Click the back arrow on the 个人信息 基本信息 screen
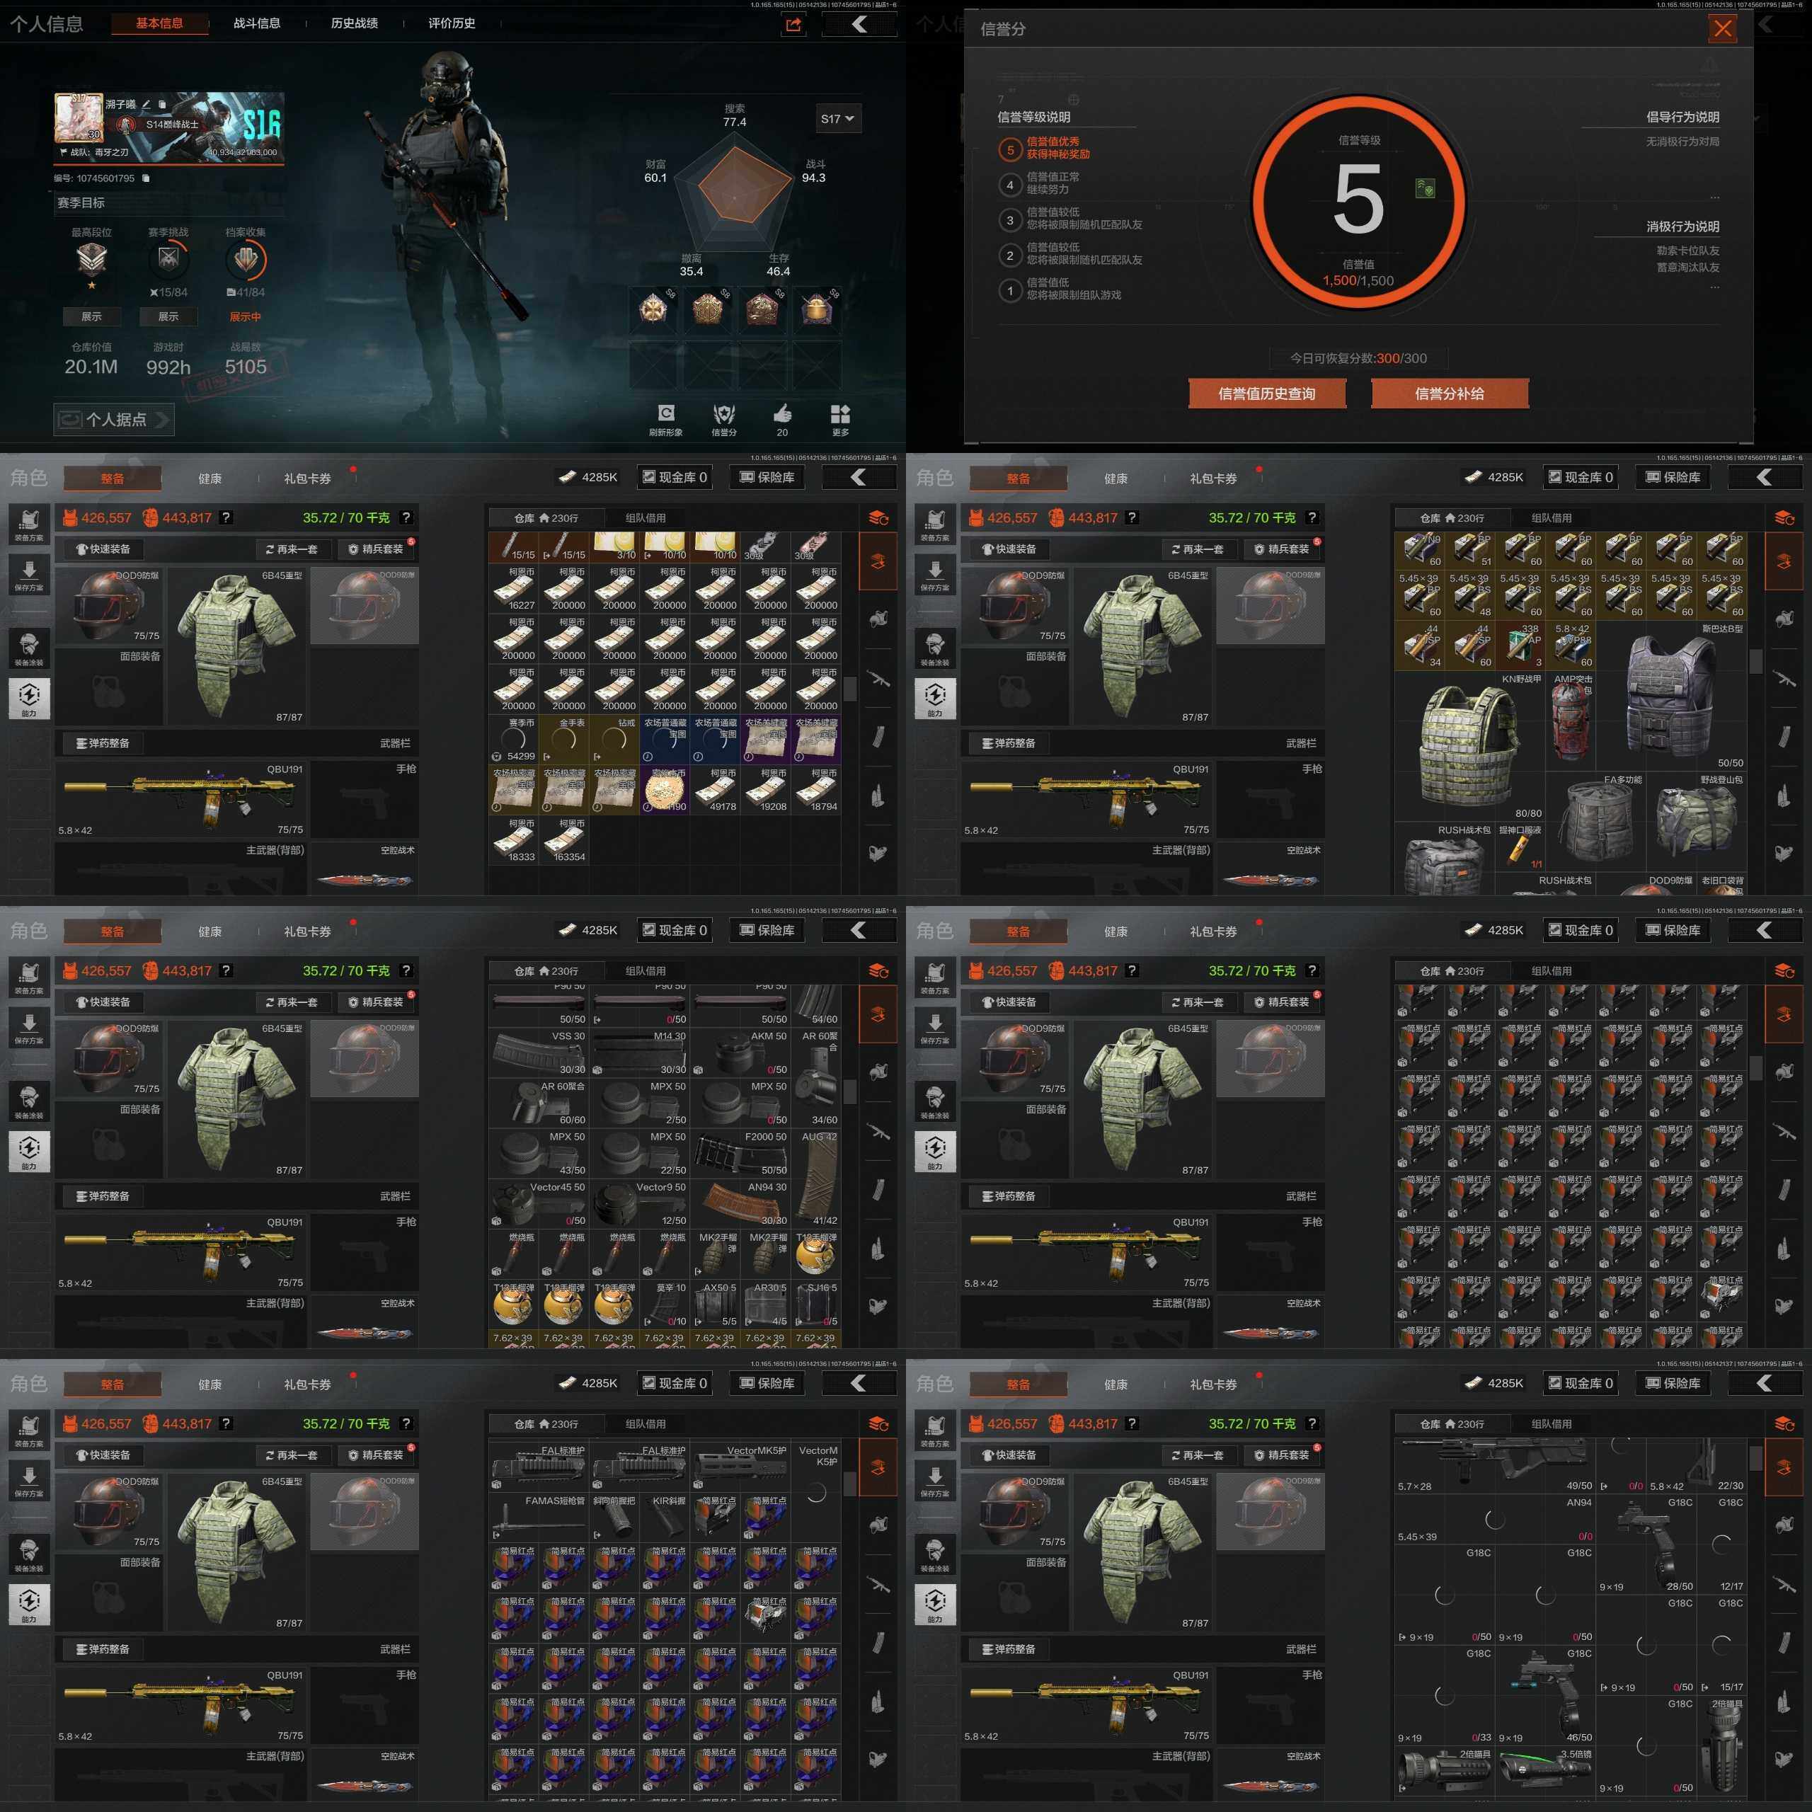Screen dimensions: 1812x1812 click(x=858, y=24)
